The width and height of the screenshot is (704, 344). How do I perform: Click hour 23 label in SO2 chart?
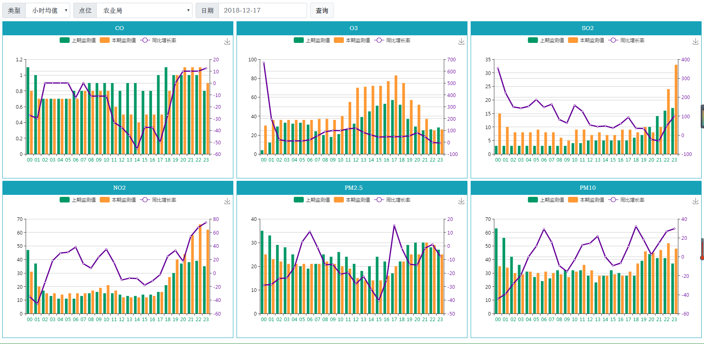pos(674,160)
